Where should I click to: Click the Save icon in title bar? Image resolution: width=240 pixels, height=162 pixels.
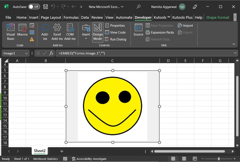(x=45, y=7)
